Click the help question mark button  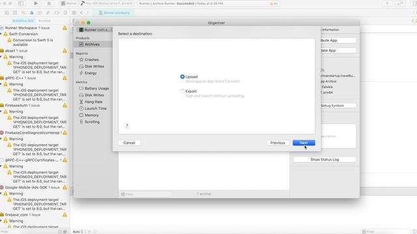click(127, 125)
